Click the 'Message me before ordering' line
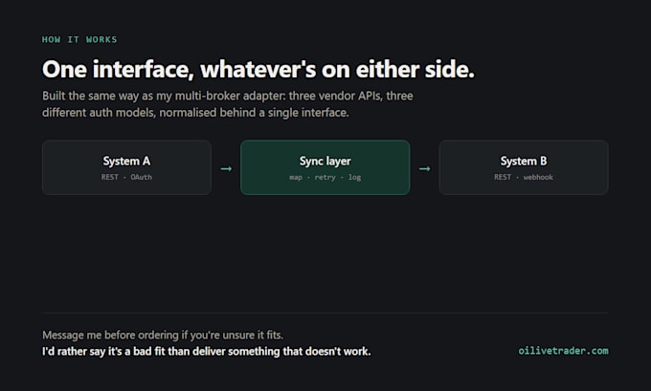Image resolution: width=651 pixels, height=391 pixels. pyautogui.click(x=163, y=335)
